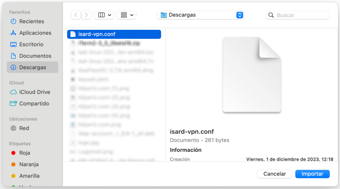This screenshot has width=340, height=189.
Task: Click the Red network globe icon
Action: [13, 128]
